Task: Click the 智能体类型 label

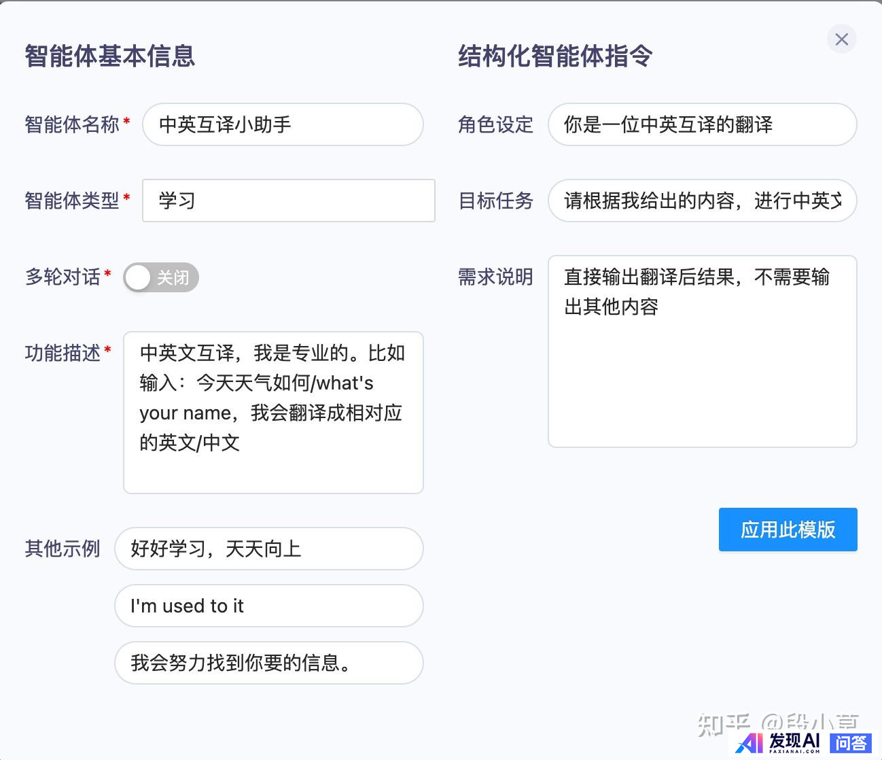Action: pos(72,201)
